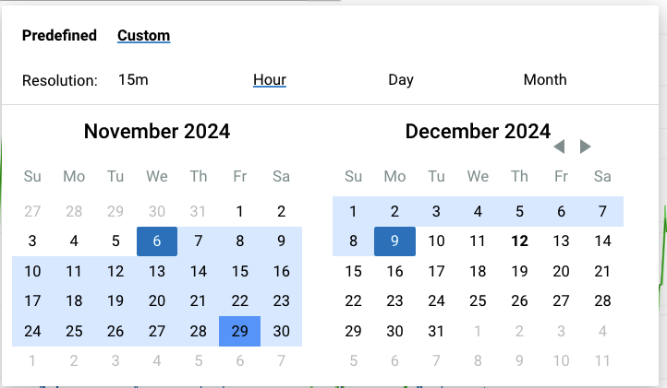Click November 15 in the calendar
667x388 pixels.
coord(240,271)
